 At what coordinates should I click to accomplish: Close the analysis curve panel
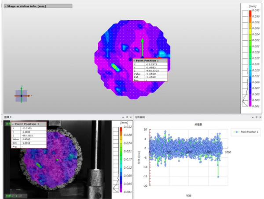pyautogui.click(x=260, y=118)
